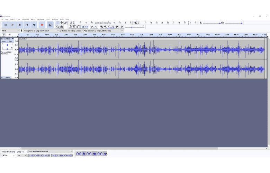This screenshot has height=173, width=270.
Task: Close the soundtest track with X
Action: tap(2, 39)
